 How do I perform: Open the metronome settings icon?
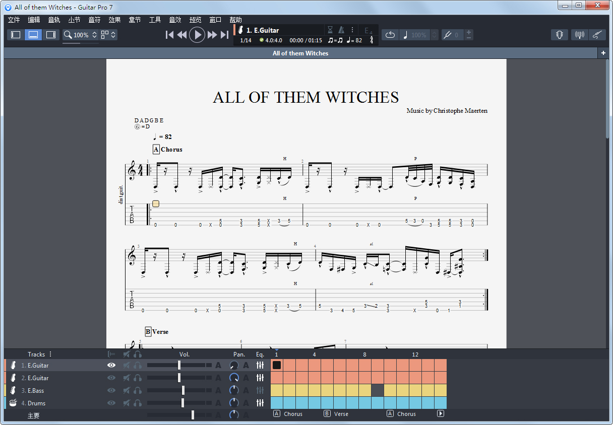[341, 30]
